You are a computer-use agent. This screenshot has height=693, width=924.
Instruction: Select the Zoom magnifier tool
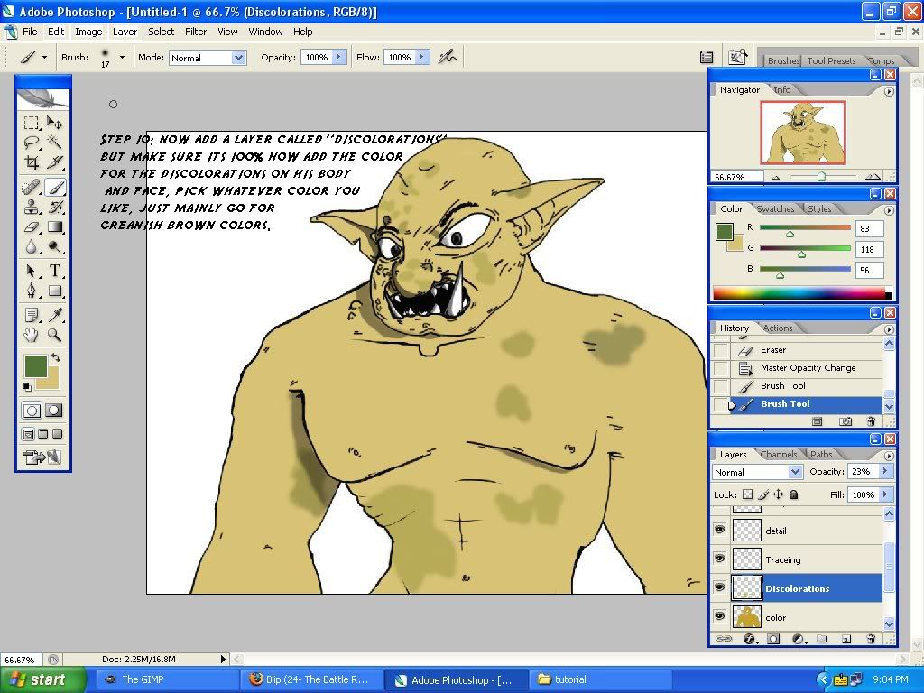pyautogui.click(x=55, y=336)
